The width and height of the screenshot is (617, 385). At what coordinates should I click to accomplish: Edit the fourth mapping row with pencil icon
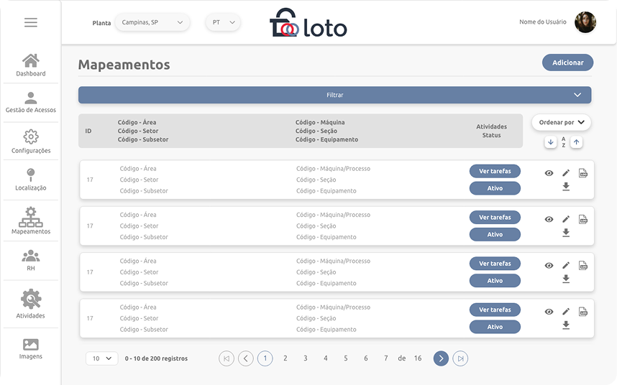(566, 312)
